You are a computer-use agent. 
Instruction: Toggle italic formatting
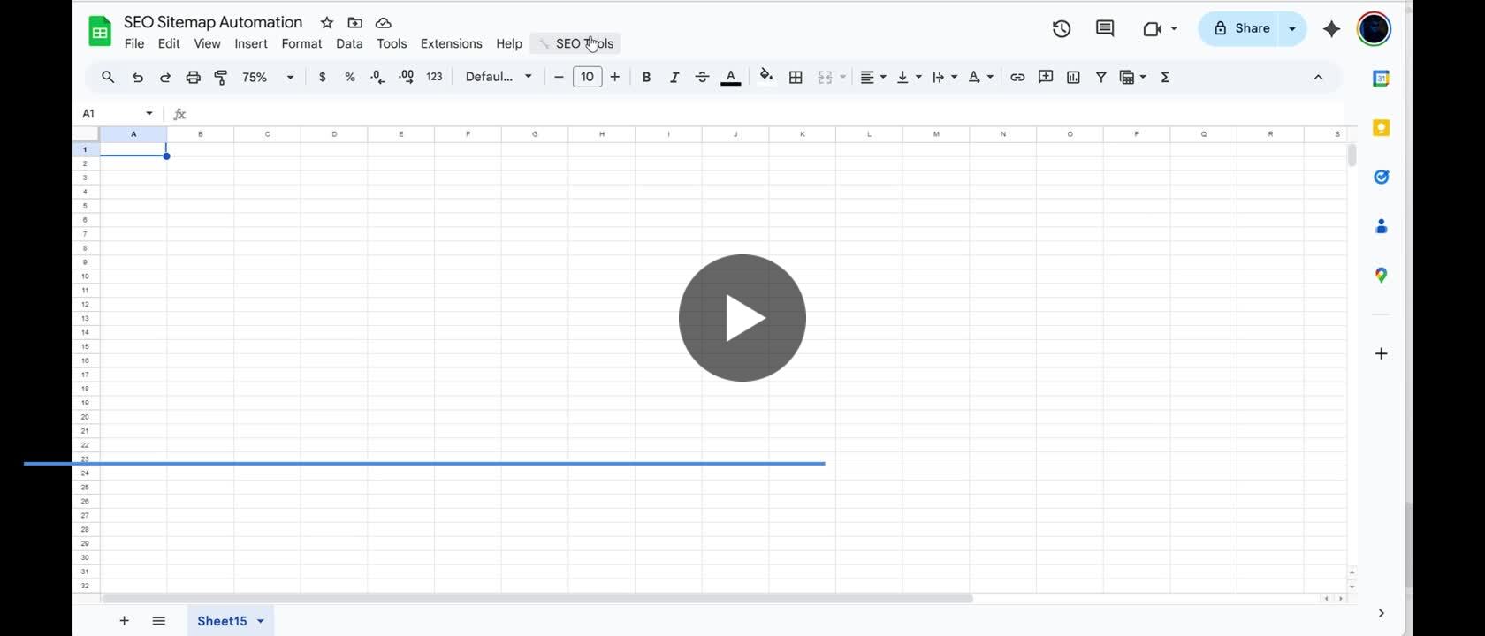click(674, 77)
